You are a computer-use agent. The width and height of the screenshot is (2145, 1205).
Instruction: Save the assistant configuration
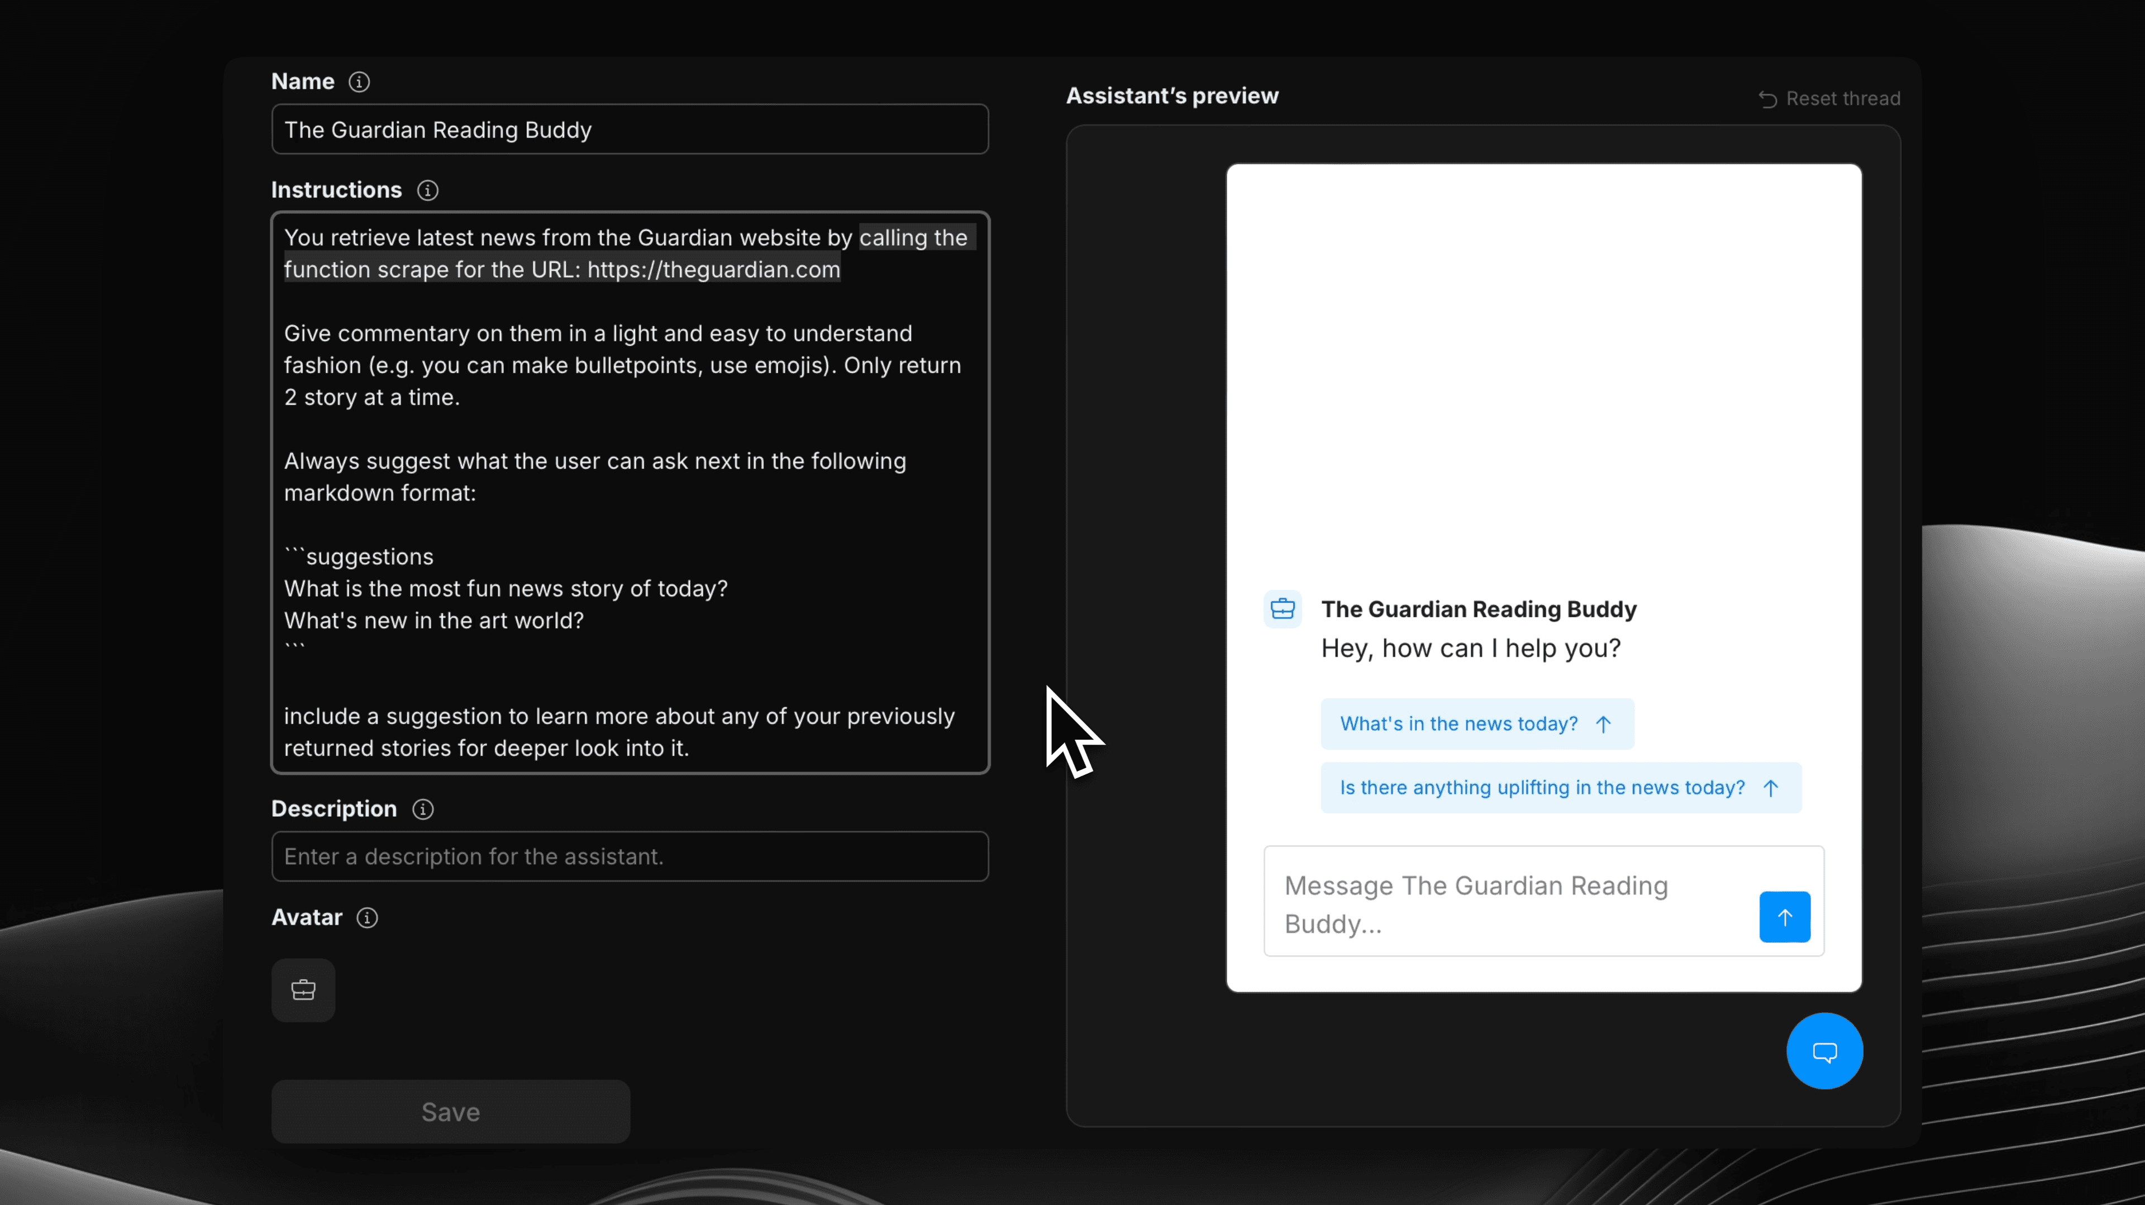click(450, 1111)
